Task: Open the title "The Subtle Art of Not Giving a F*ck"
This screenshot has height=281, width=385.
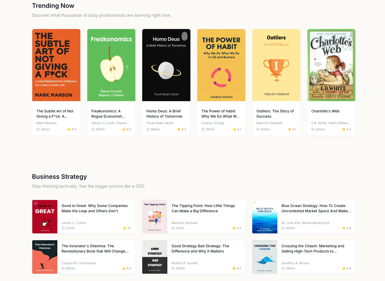Action: pos(55,114)
